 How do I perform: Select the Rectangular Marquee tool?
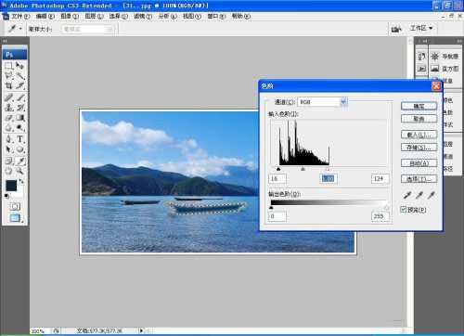pos(9,66)
